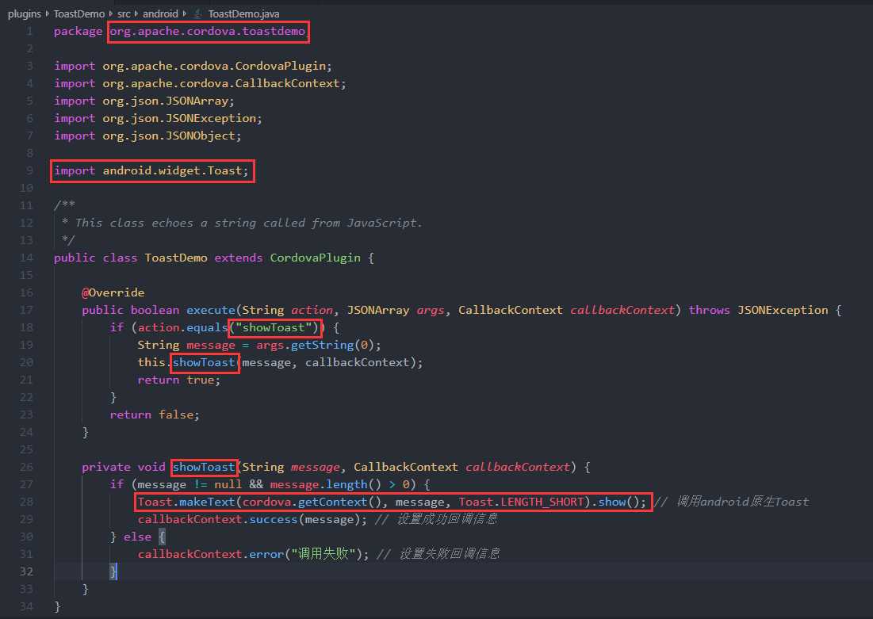
Task: Expand breadcrumb arrow after android
Action: 184,14
